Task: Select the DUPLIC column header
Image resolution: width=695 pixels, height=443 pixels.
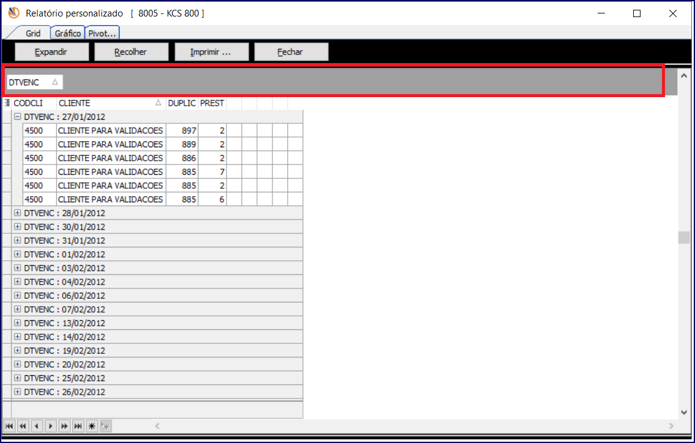Action: tap(182, 103)
